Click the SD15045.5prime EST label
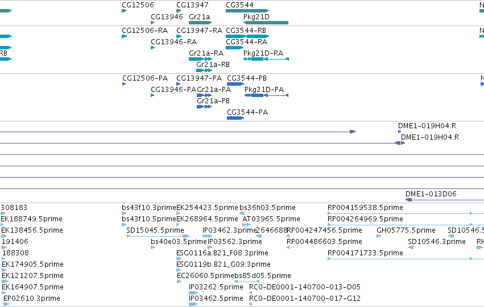The width and height of the screenshot is (484, 307). 155,230
